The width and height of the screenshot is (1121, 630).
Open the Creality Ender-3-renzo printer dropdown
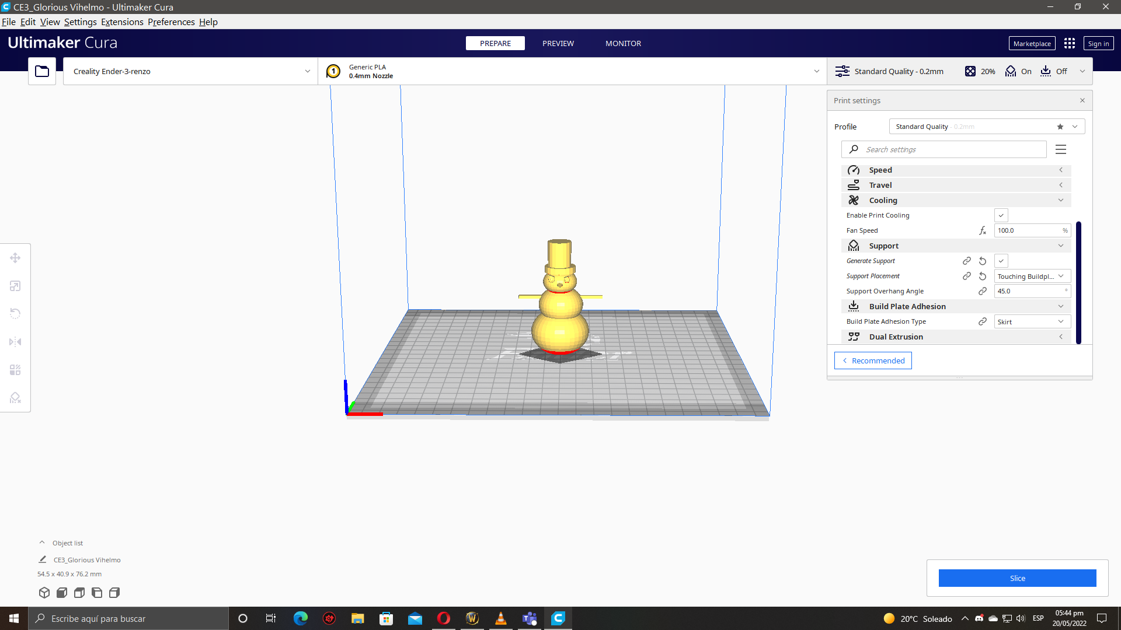[x=190, y=71]
